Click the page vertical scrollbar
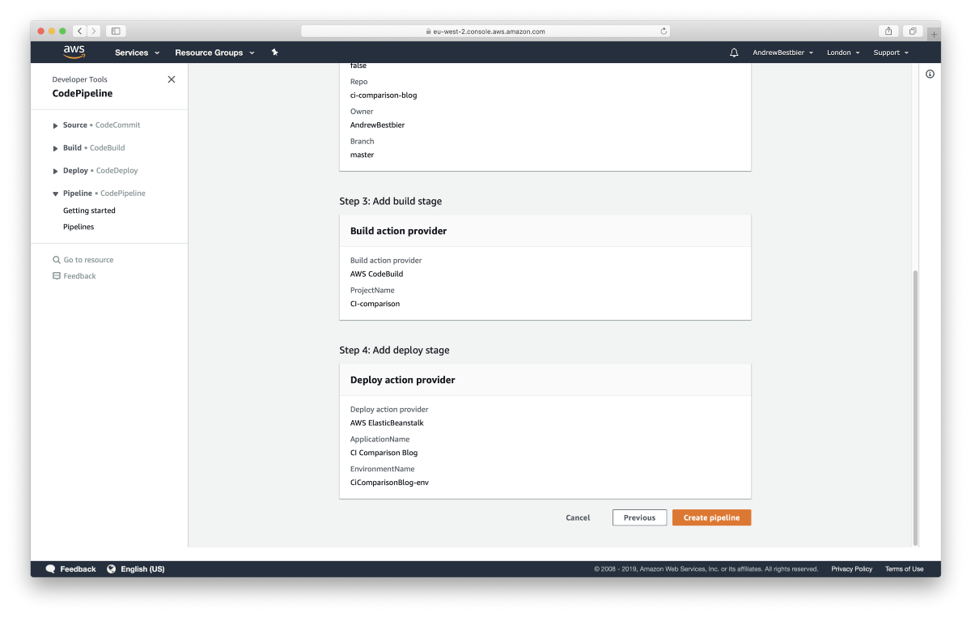The width and height of the screenshot is (971, 617). 915,408
